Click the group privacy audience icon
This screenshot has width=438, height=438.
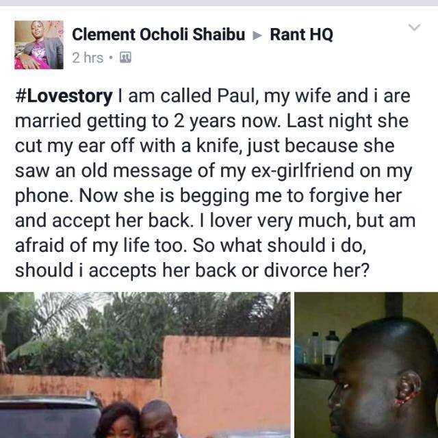tap(125, 57)
